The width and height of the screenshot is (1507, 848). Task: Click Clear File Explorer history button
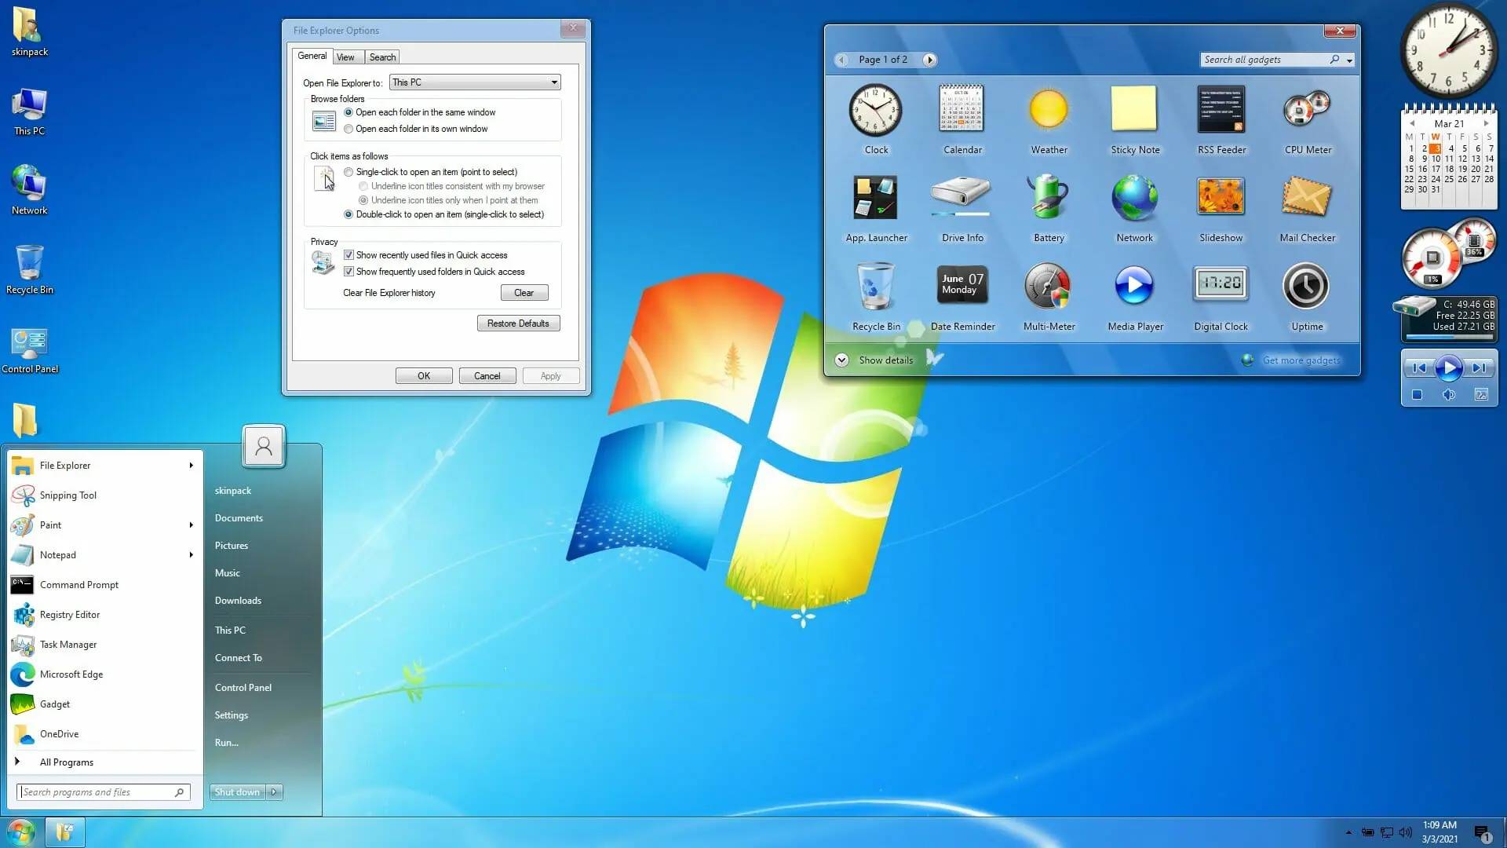(523, 292)
